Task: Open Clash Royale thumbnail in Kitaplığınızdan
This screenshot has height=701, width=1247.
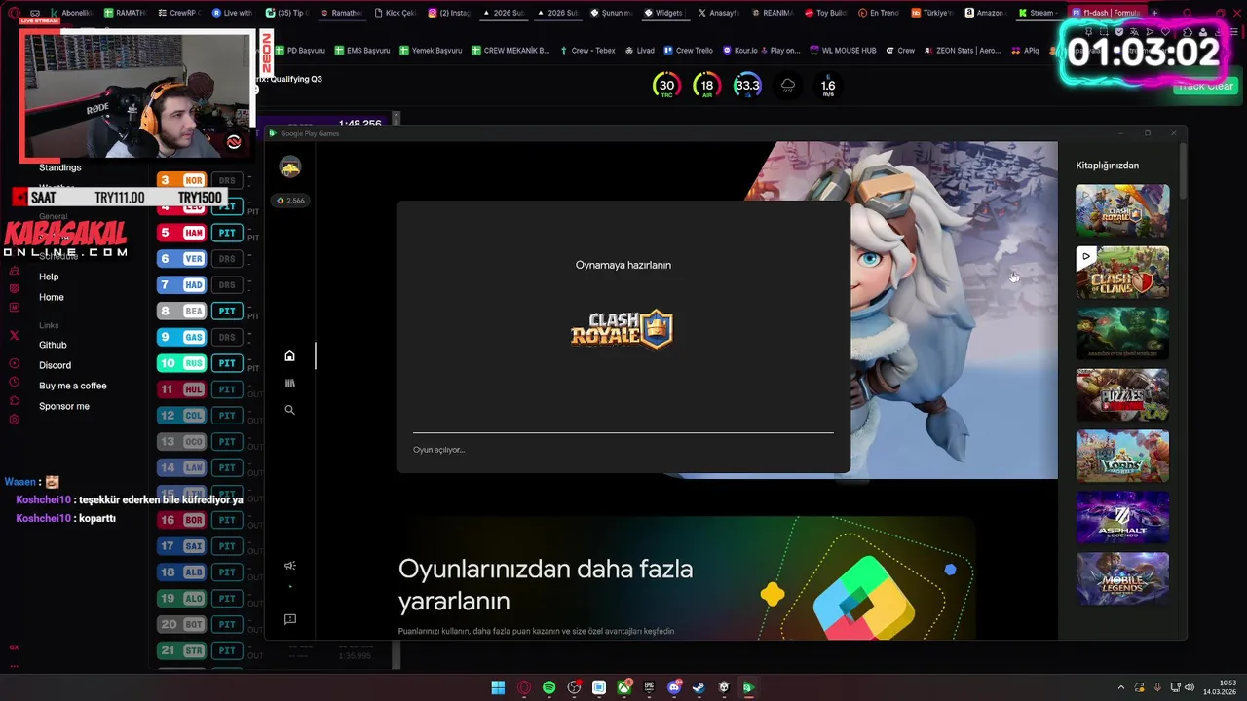Action: pos(1122,210)
